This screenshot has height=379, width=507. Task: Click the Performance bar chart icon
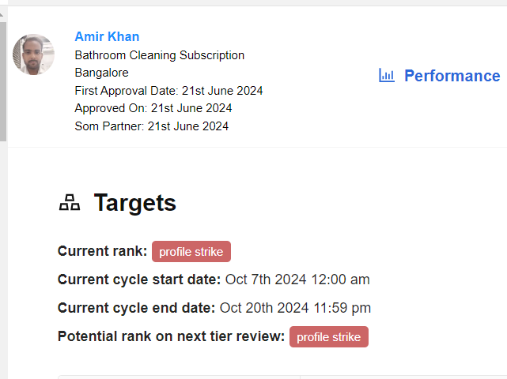pos(387,76)
